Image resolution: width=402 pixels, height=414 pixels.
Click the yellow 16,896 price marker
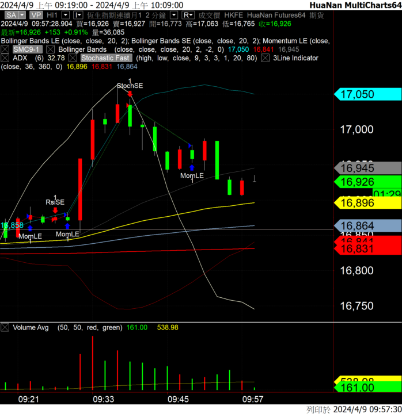click(x=368, y=203)
